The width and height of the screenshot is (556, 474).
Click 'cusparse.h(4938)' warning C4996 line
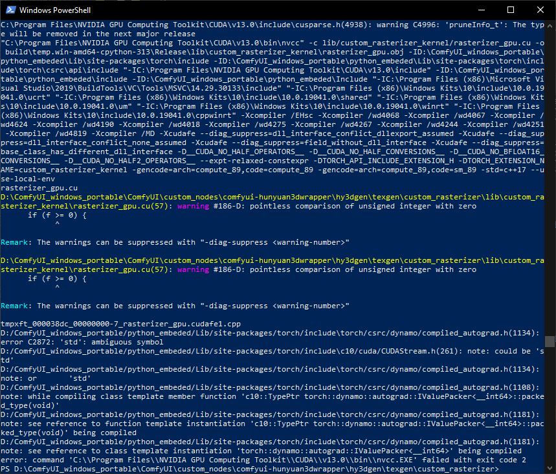(272, 29)
